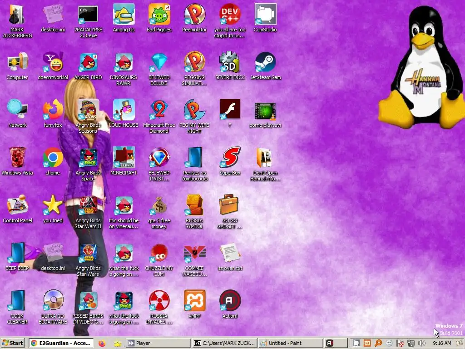The image size is (465, 349).
Task: Click the XAMPP tray icon
Action: [367, 344]
